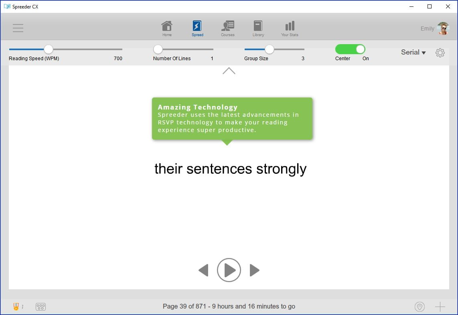Open the Library section
458x315 pixels.
pyautogui.click(x=258, y=28)
